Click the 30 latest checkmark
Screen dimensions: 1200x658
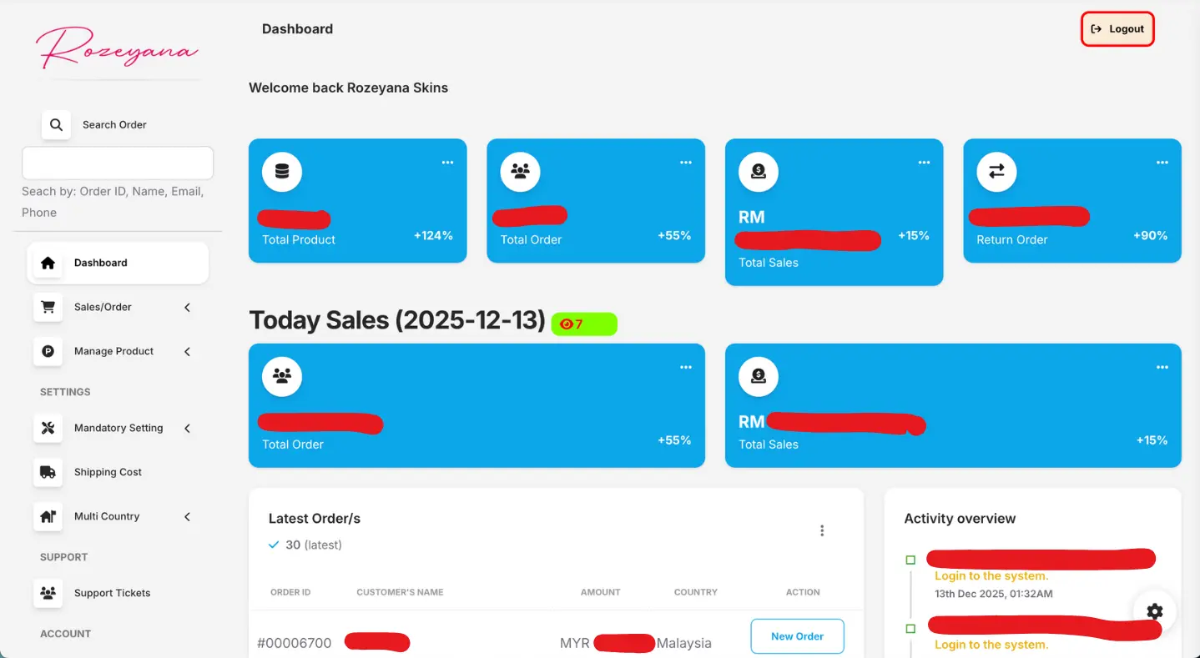[x=274, y=545]
